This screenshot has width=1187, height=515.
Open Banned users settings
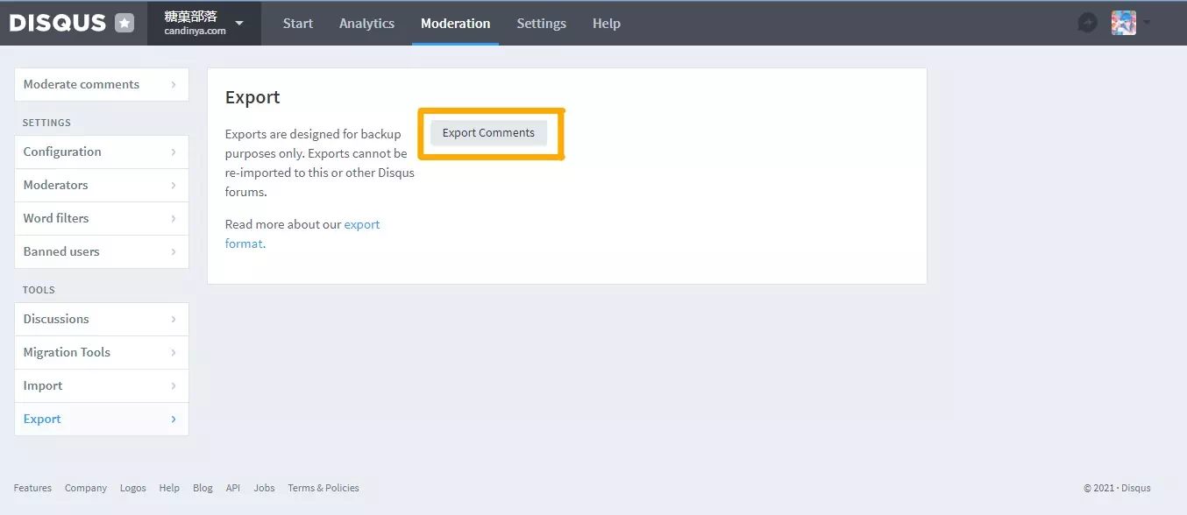(102, 251)
